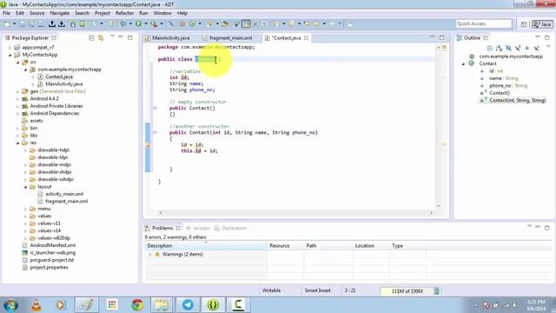Click the download-arrow toolbar icon

(x=62, y=23)
